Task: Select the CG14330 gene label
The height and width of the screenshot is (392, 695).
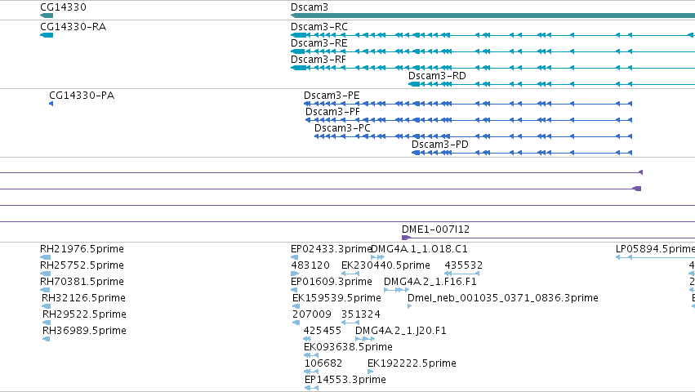Action: click(63, 7)
